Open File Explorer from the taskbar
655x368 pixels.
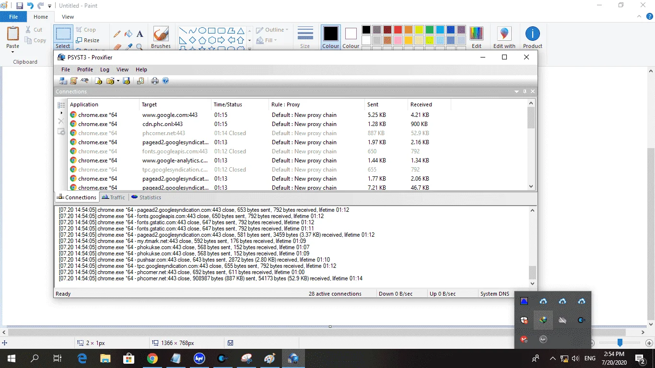[105, 358]
